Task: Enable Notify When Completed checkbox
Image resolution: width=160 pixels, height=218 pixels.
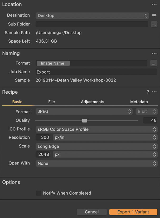Action: (38, 193)
